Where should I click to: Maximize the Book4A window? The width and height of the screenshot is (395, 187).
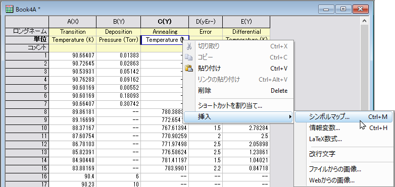pyautogui.click(x=343, y=9)
